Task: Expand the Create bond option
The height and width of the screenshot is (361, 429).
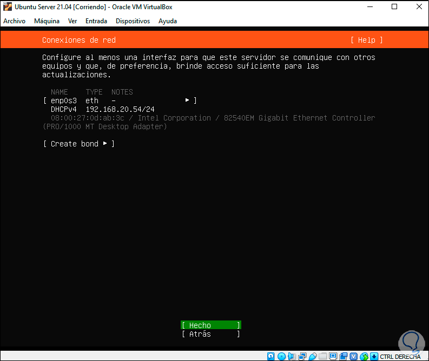Action: click(x=79, y=144)
